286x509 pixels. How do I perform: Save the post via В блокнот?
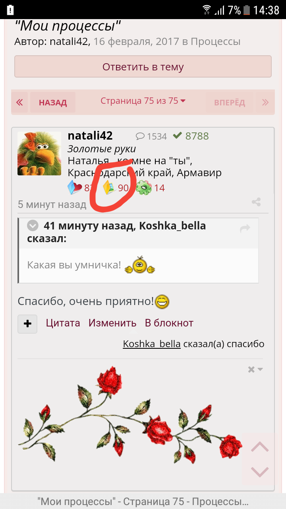[169, 323]
